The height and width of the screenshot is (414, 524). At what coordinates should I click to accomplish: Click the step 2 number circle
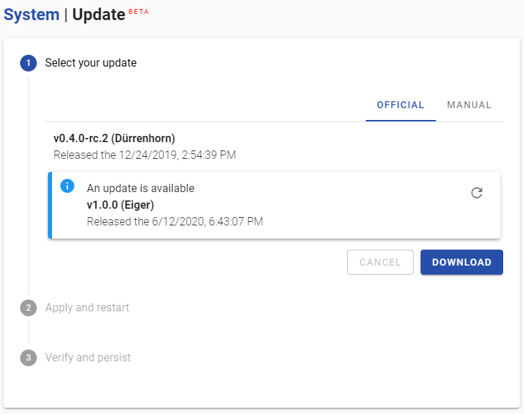[x=28, y=307]
